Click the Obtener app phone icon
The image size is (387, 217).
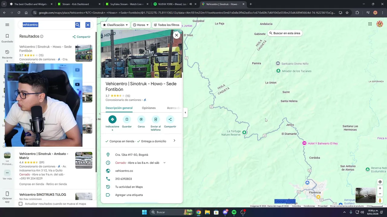coord(7,193)
